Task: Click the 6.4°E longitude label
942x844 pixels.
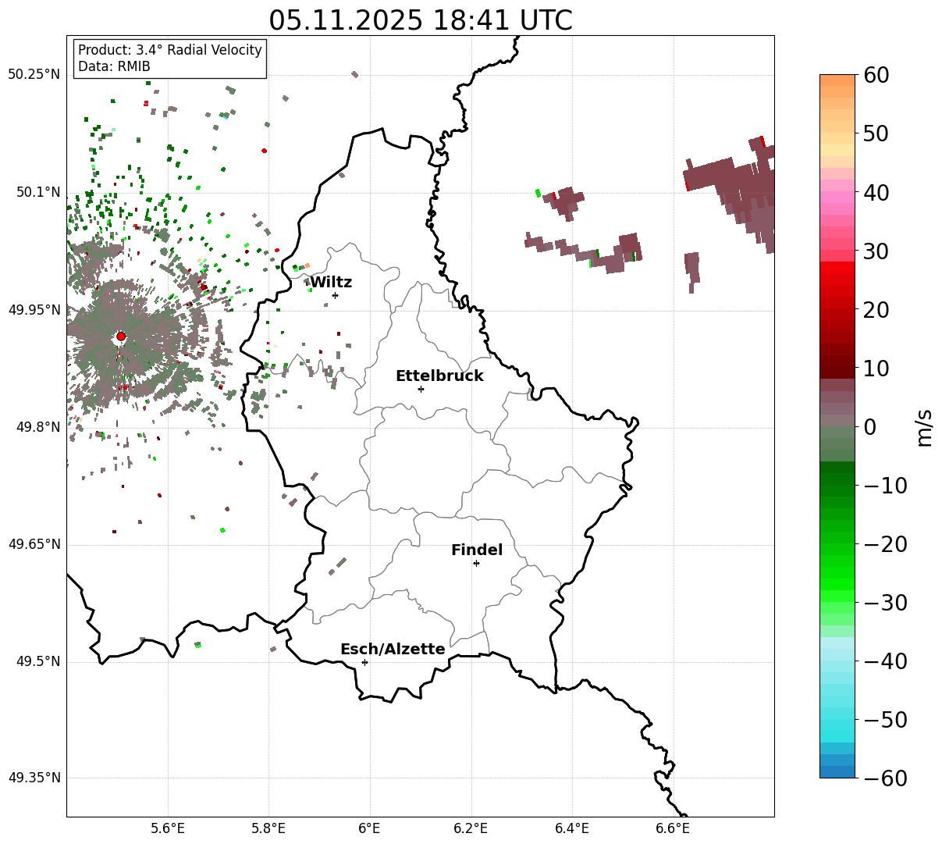Action: (572, 828)
